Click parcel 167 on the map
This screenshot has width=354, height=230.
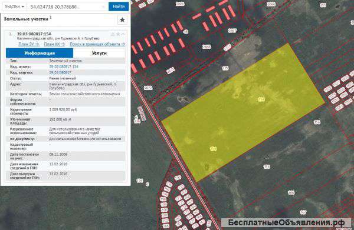coord(303,212)
